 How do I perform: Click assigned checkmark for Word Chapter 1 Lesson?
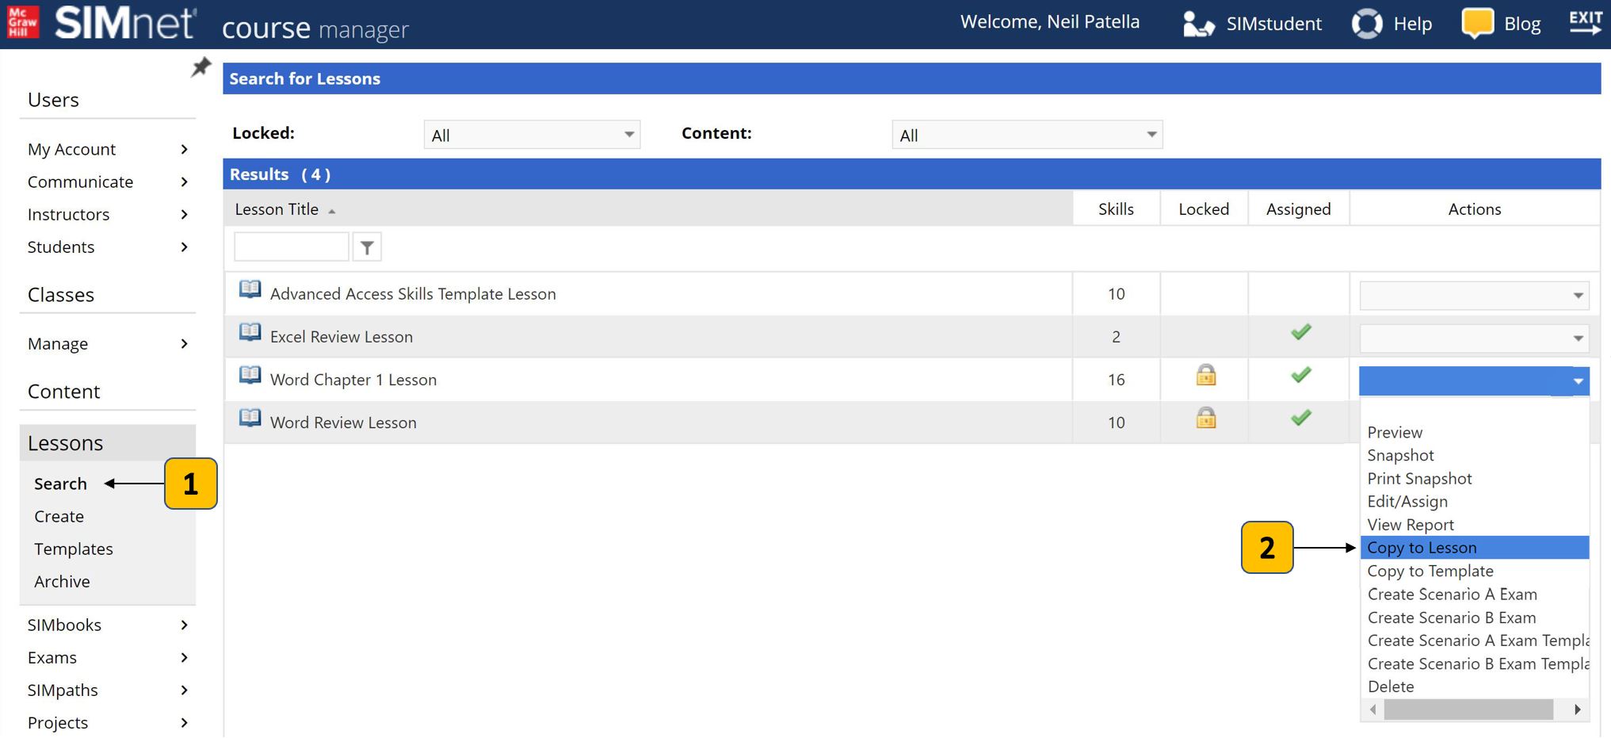coord(1300,375)
